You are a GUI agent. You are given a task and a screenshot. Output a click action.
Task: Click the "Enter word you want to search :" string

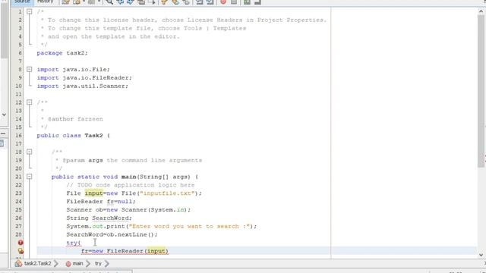(x=189, y=226)
